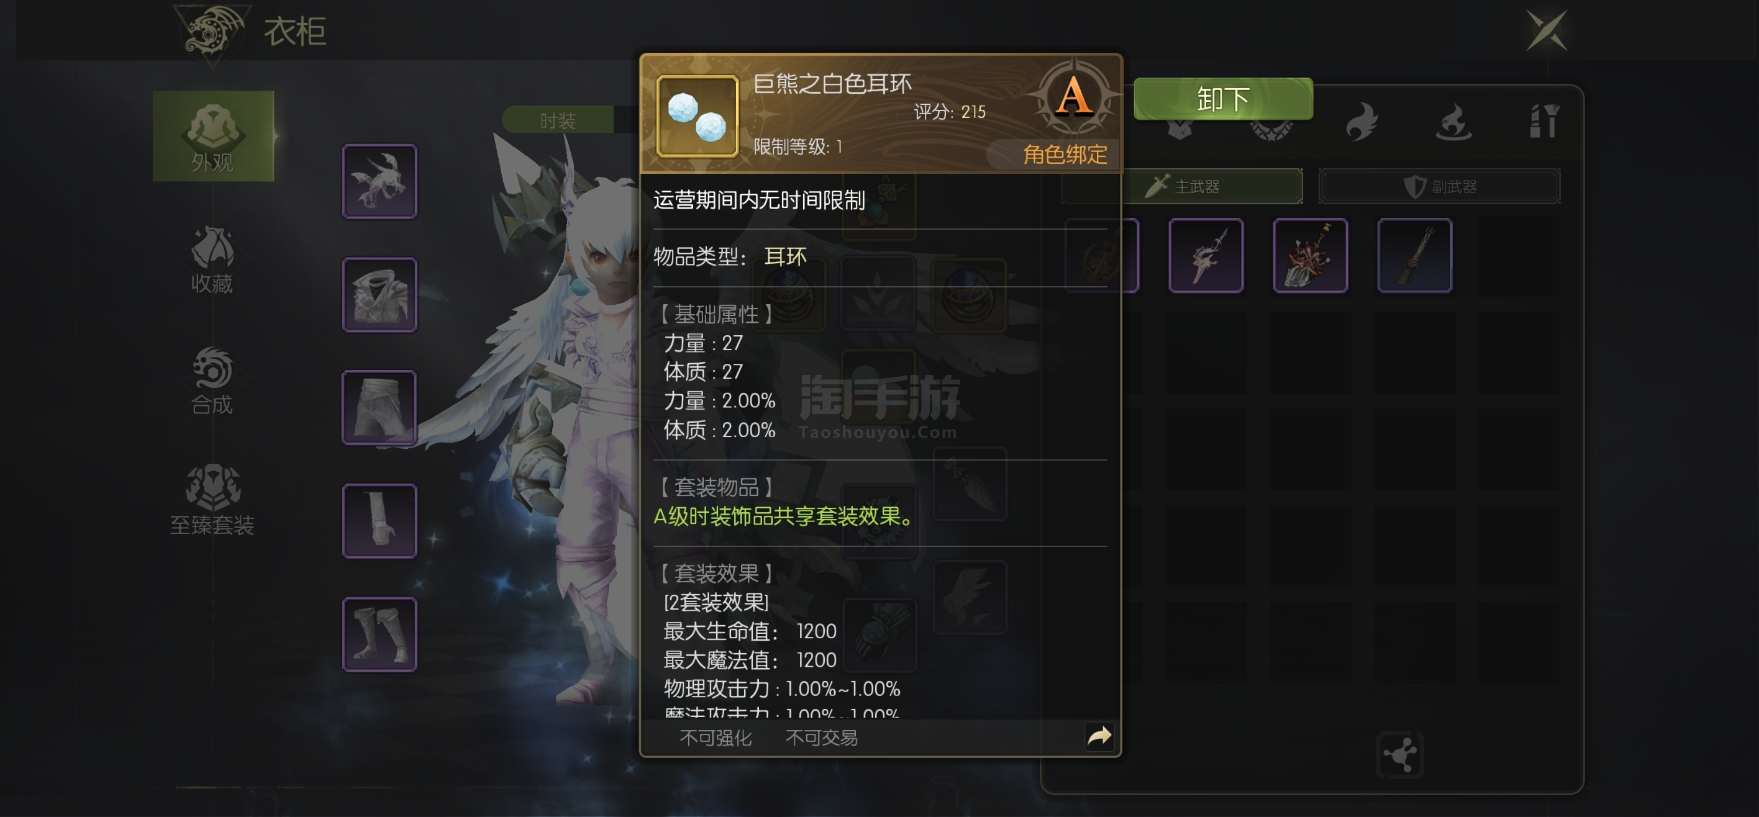Open the share network icon at panel bottom
This screenshot has height=817, width=1759.
(x=1400, y=755)
